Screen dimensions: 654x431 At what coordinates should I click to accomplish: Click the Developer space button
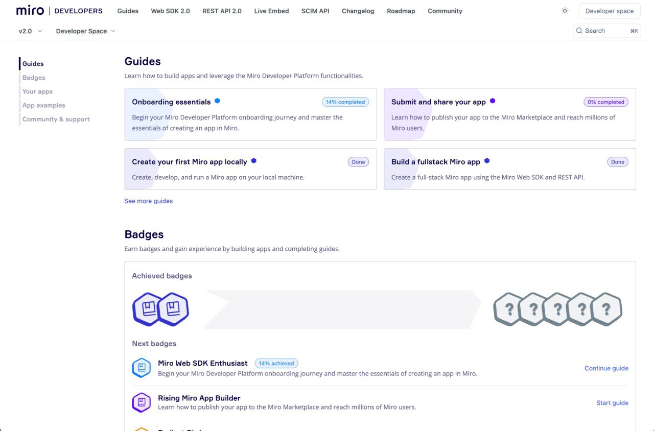[x=610, y=11]
